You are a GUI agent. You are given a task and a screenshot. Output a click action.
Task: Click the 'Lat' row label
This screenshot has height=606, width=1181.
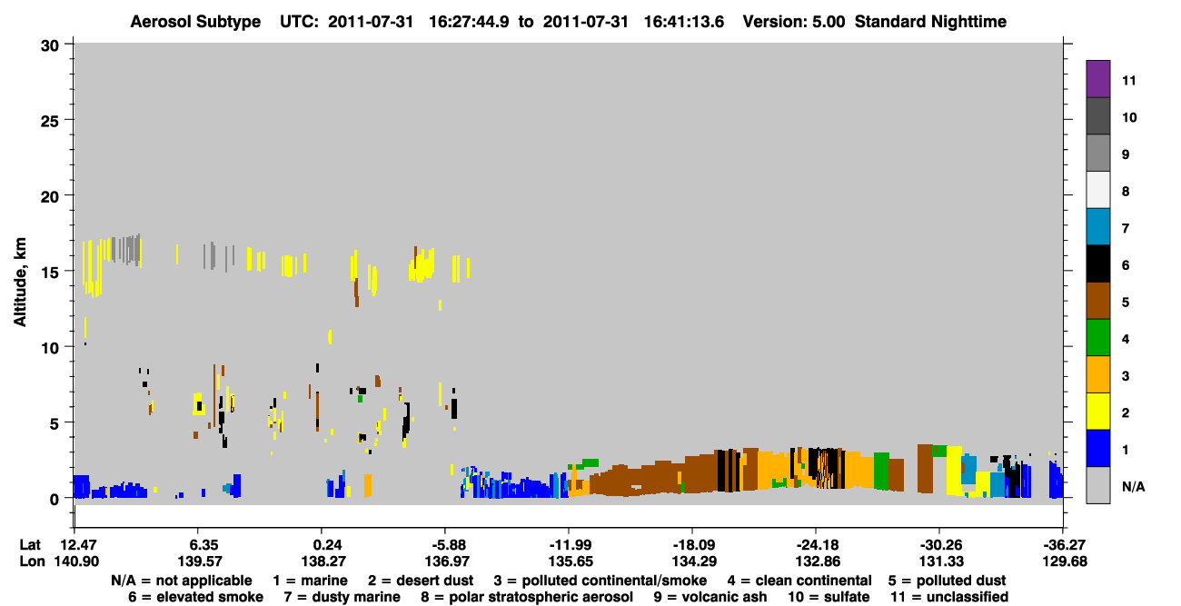click(30, 545)
